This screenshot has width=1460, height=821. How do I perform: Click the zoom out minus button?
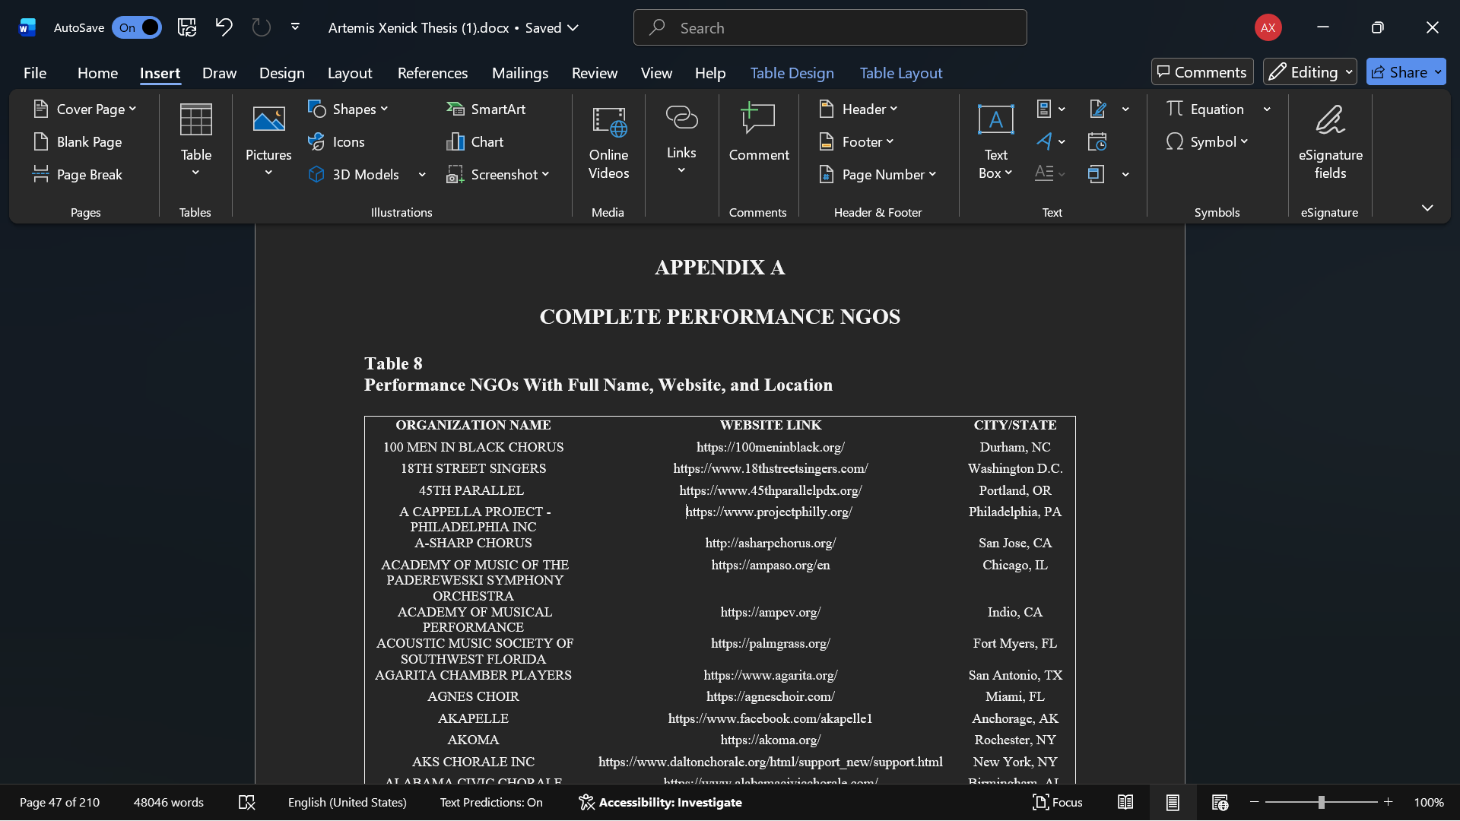tap(1255, 803)
